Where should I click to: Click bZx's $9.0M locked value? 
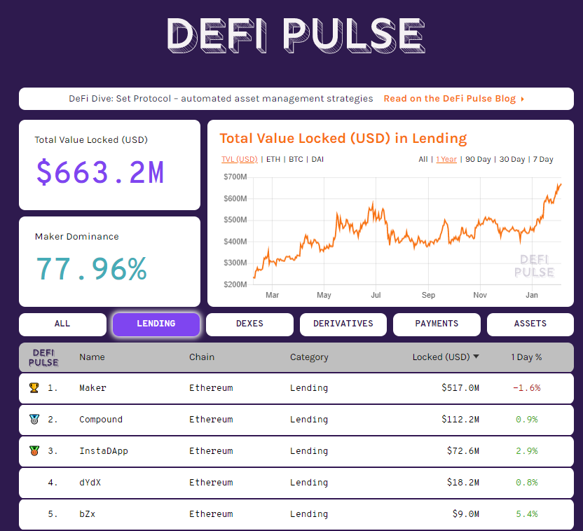[465, 514]
